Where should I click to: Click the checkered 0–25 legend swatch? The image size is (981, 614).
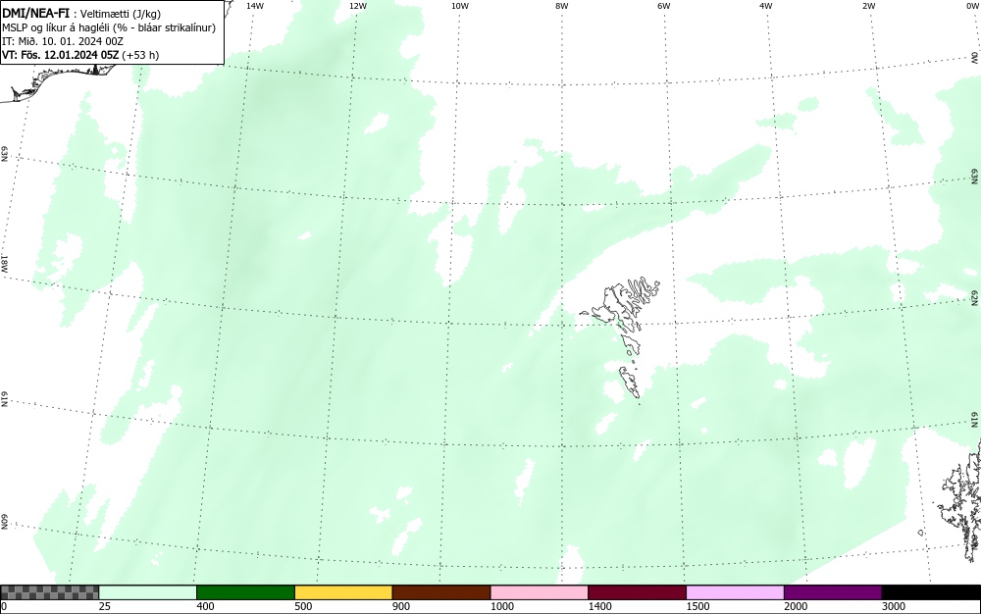click(49, 592)
